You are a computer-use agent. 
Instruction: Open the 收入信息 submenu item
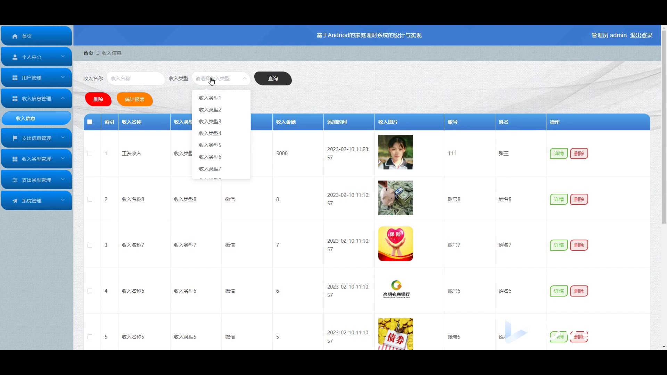coord(36,118)
